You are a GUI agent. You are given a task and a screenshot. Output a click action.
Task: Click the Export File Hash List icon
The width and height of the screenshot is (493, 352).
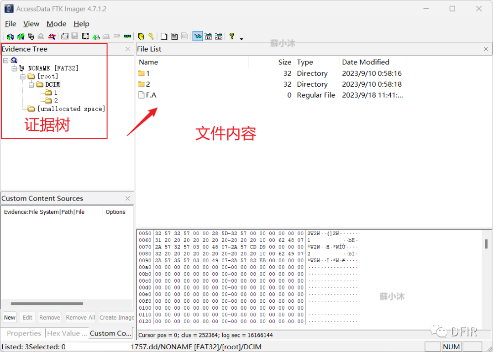tap(174, 36)
